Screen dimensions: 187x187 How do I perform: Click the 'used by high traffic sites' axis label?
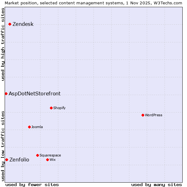pos(3,44)
